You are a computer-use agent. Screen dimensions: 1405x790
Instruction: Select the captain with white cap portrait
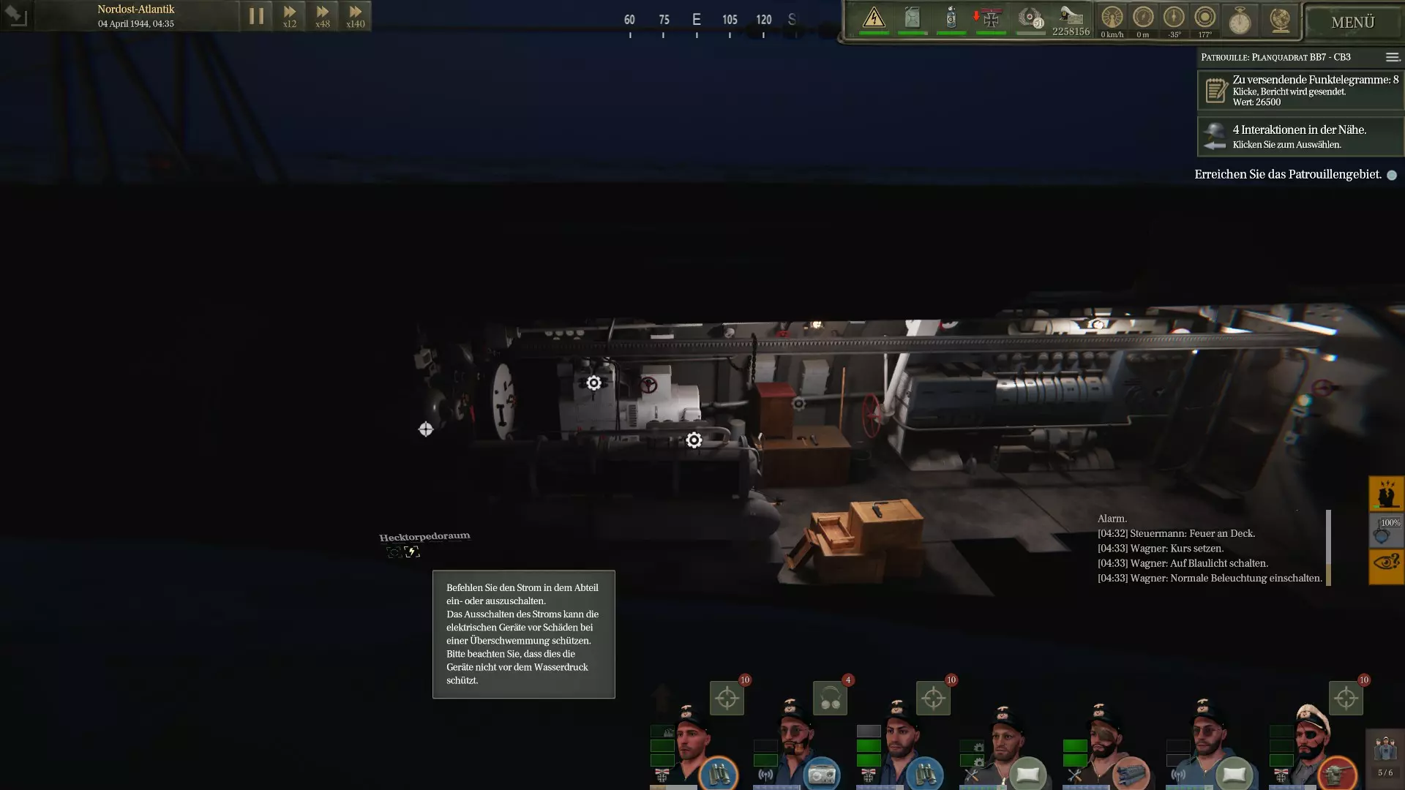[x=1312, y=739]
